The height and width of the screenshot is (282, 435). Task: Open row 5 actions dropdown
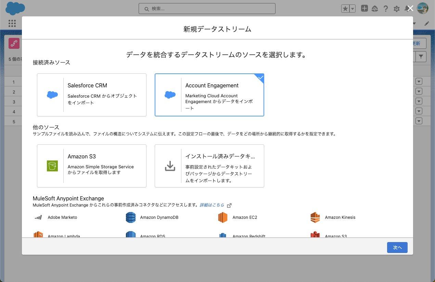419,121
